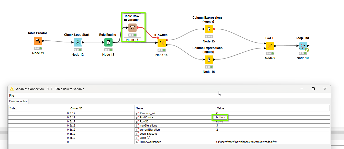Click the Value column header
The image size is (344, 149).
click(x=273, y=108)
